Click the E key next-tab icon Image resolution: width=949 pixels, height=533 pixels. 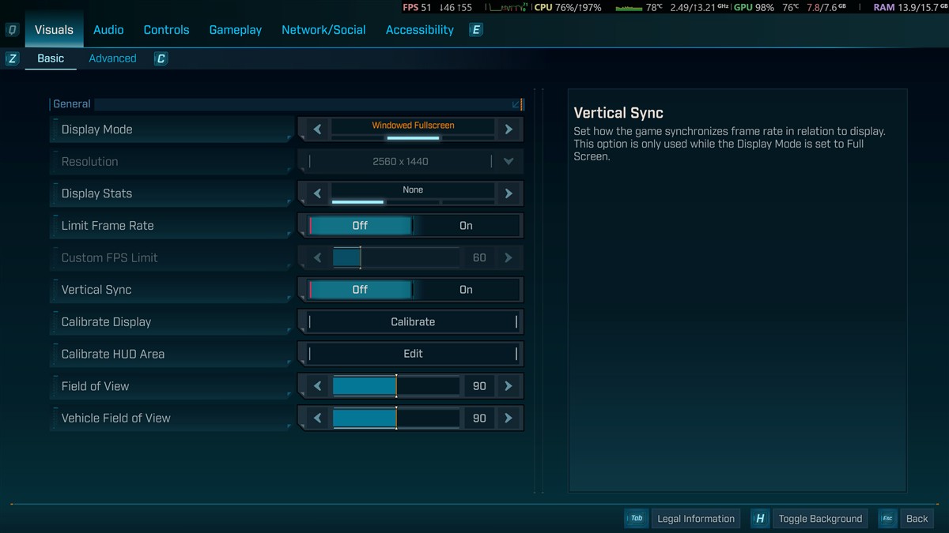[x=475, y=30]
